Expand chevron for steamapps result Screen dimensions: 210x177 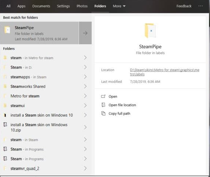tap(85, 77)
